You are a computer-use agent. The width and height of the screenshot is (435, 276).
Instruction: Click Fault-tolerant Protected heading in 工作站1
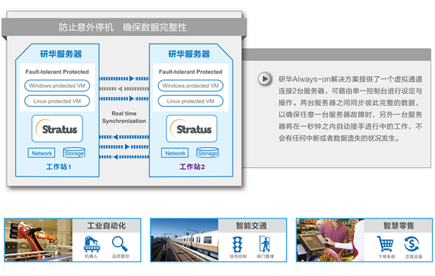pyautogui.click(x=57, y=72)
